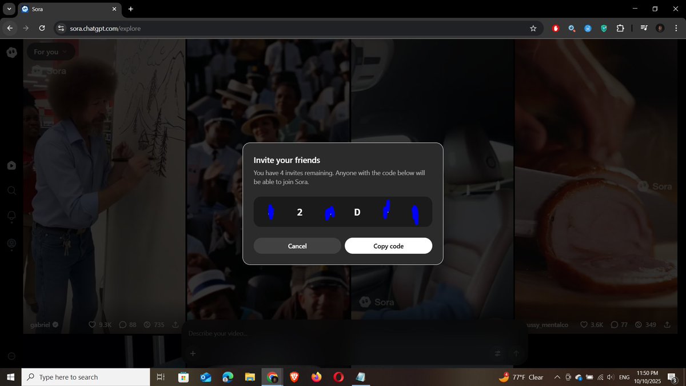Screen dimensions: 686x386
Task: Close the Sora tab
Action: click(x=114, y=9)
